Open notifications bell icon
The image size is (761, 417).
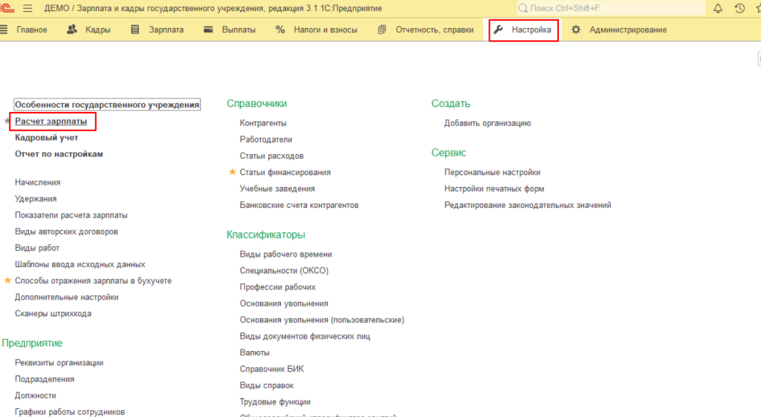click(x=718, y=8)
